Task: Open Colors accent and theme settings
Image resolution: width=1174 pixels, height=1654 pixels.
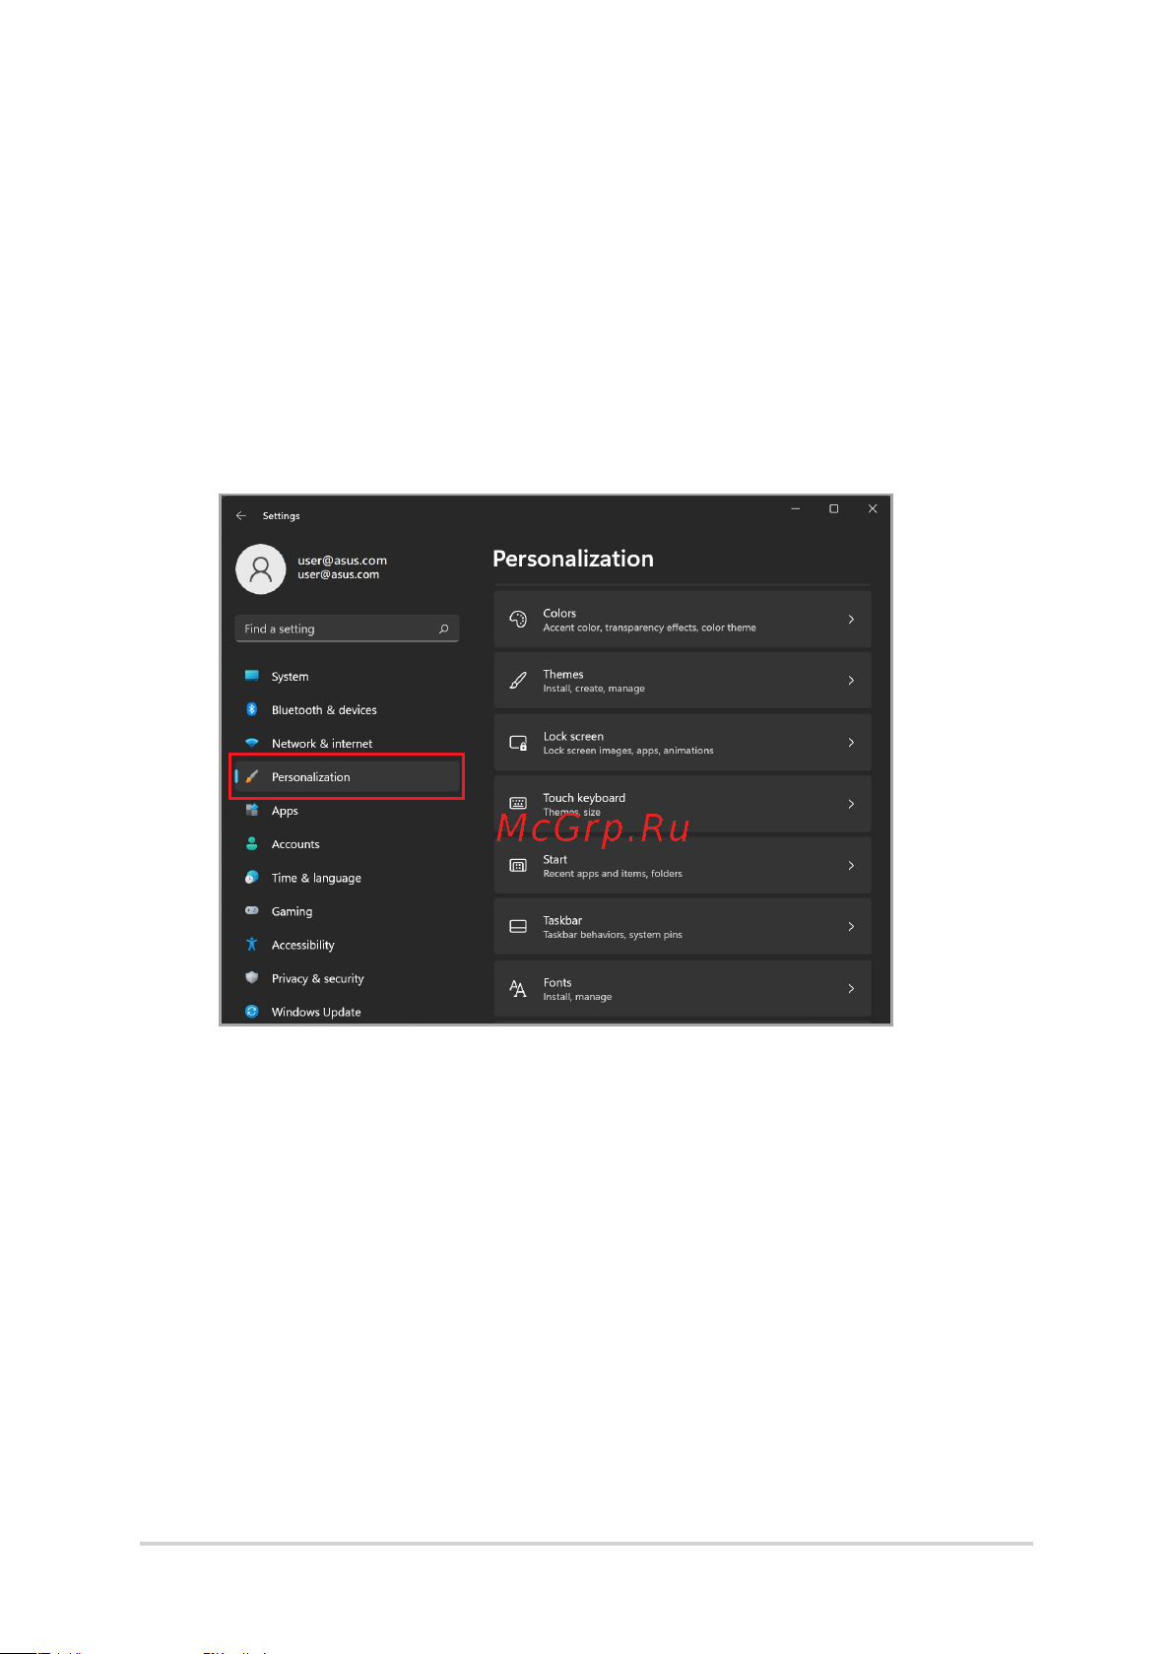Action: pyautogui.click(x=683, y=619)
